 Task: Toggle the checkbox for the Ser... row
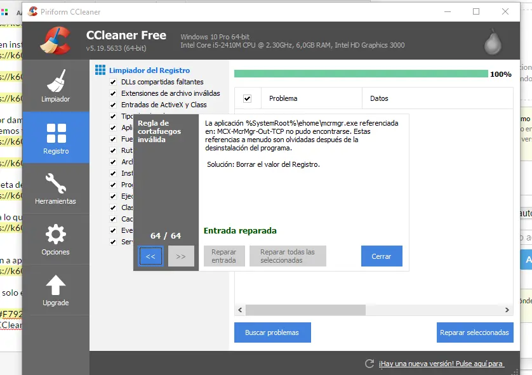click(x=113, y=242)
